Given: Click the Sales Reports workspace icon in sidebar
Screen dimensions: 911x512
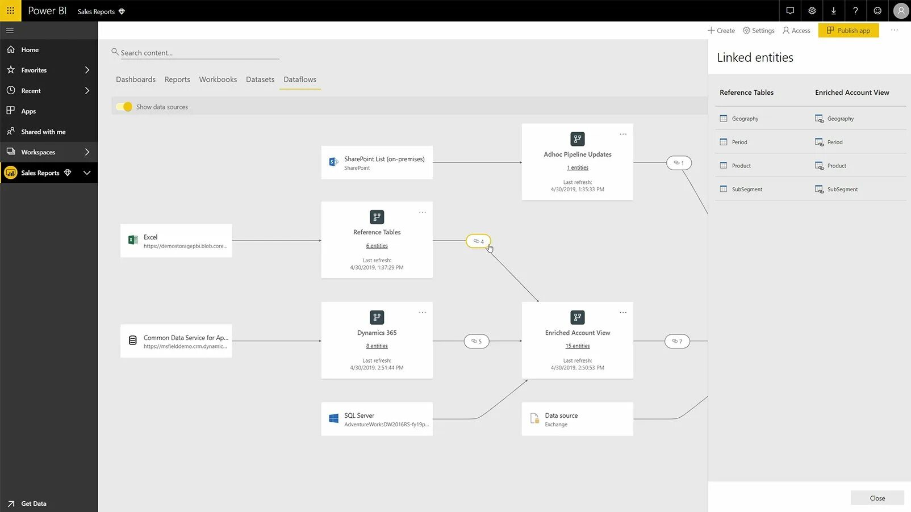Looking at the screenshot, I should pos(11,173).
